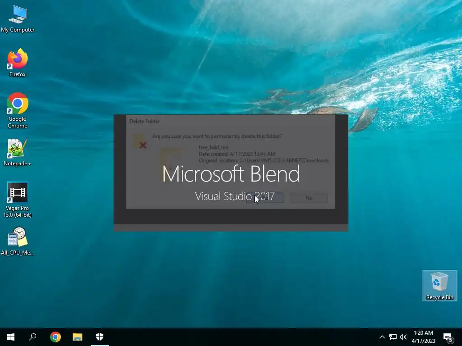The width and height of the screenshot is (462, 346).
Task: Select the Vegas Pro 13.0 desktop shortcut
Action: pos(18,200)
